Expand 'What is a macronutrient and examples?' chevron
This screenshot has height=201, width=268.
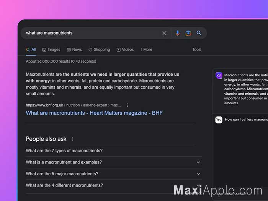pyautogui.click(x=198, y=162)
